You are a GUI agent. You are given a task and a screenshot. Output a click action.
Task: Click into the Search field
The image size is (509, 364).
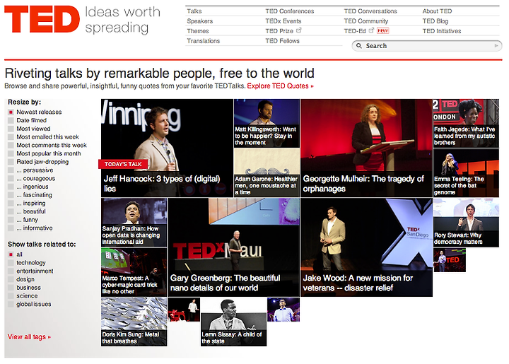pyautogui.click(x=427, y=46)
